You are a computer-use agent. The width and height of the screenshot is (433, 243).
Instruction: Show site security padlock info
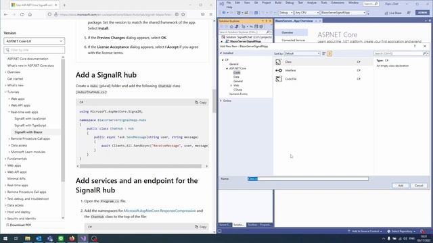click(x=55, y=14)
